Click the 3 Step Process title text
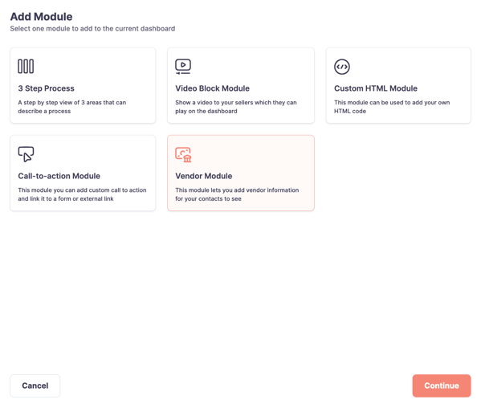The width and height of the screenshot is (481, 408). (46, 88)
